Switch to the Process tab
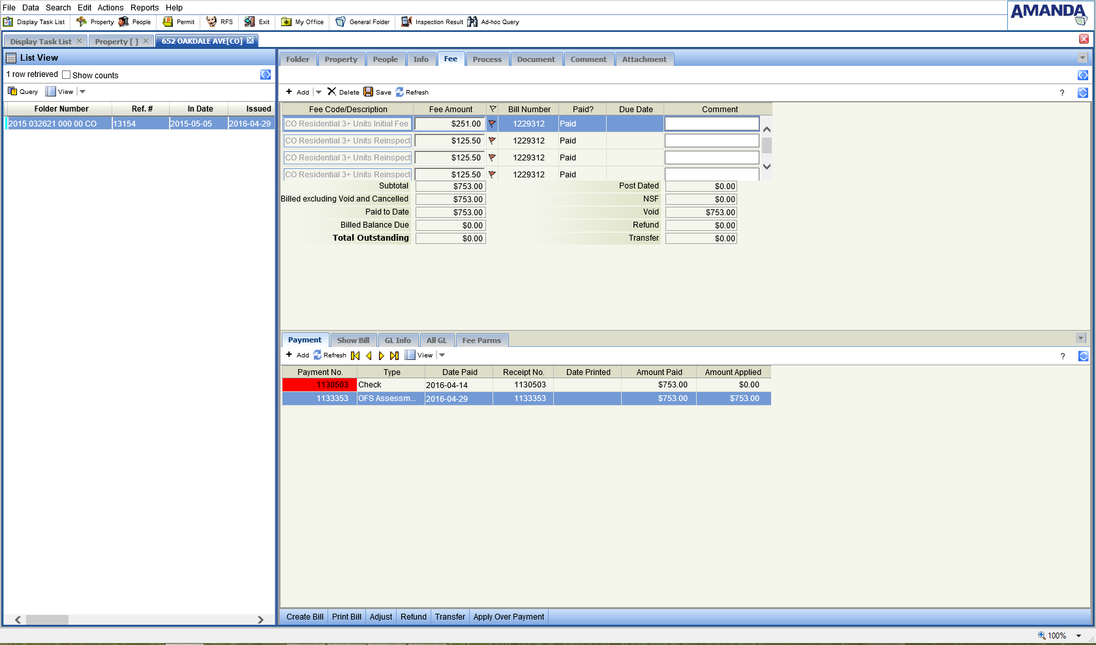The image size is (1096, 645). pos(487,59)
